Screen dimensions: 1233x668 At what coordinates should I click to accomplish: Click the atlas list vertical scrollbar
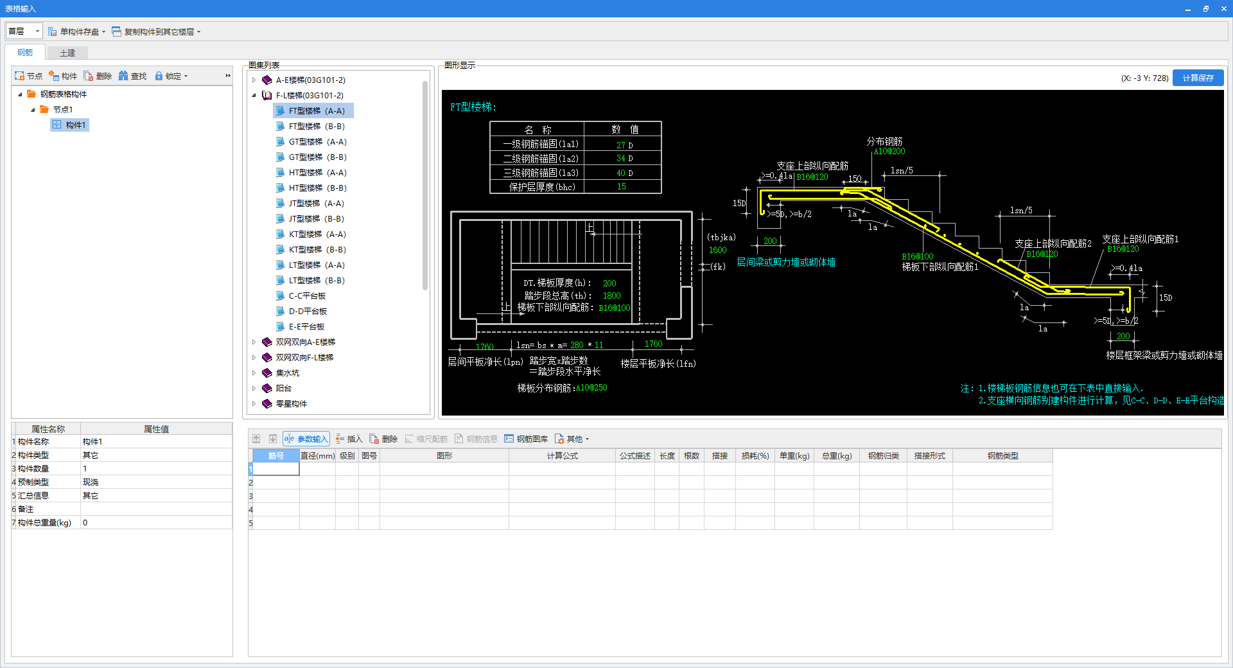[425, 186]
